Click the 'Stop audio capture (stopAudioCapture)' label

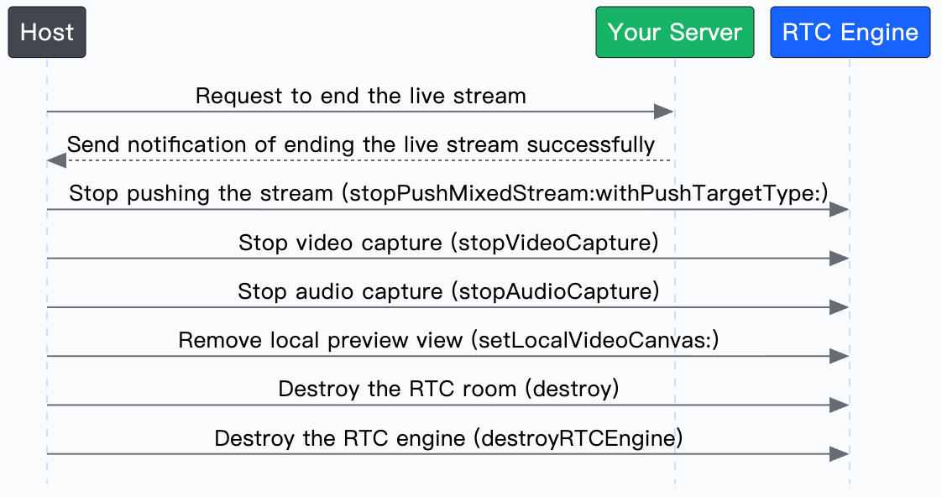click(x=448, y=291)
